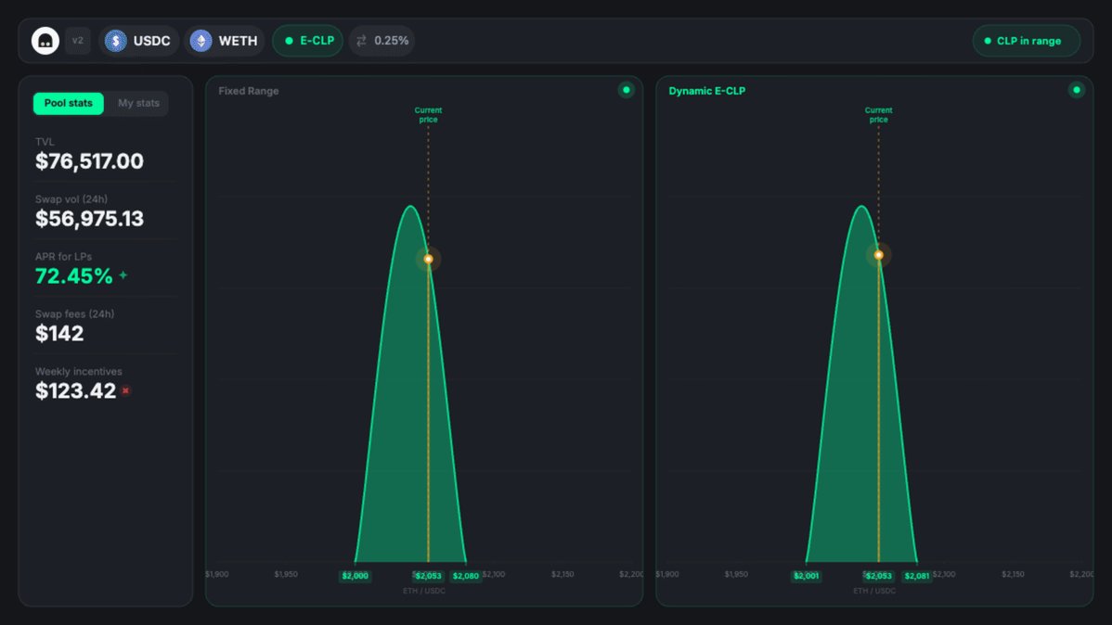1112x625 pixels.
Task: Click Current price label in Fixed Range chart
Action: click(x=428, y=115)
